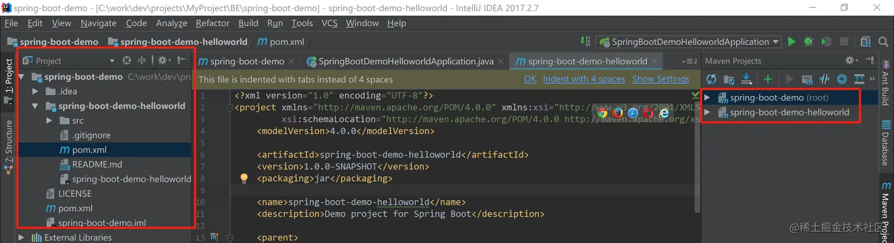
Task: Open Project view type dropdown
Action: tap(112, 61)
